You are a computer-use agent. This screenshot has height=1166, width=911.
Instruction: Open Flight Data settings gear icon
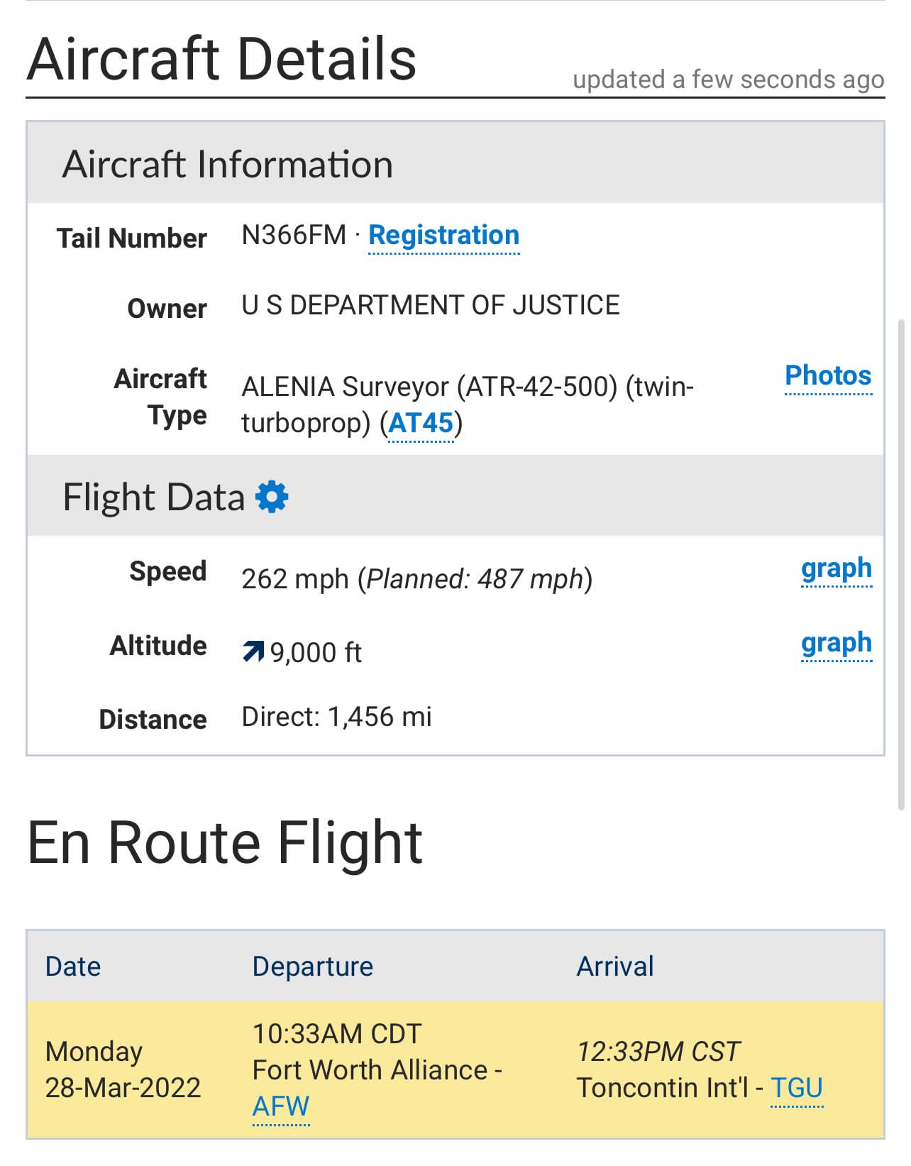click(272, 496)
